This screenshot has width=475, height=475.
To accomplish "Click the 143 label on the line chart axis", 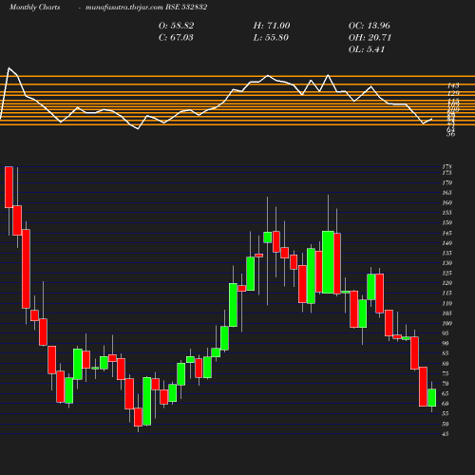I will point(453,85).
